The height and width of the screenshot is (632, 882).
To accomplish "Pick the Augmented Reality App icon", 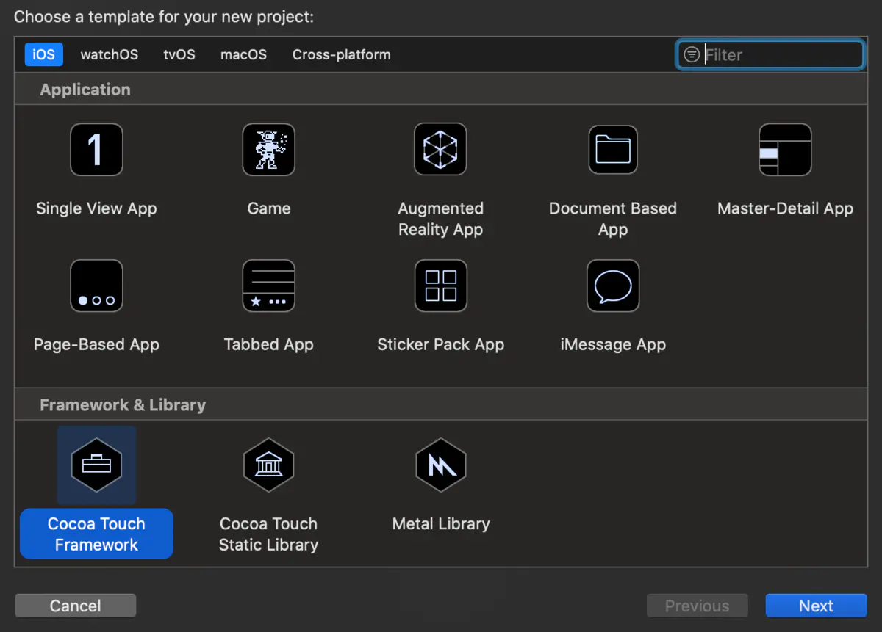I will [441, 150].
